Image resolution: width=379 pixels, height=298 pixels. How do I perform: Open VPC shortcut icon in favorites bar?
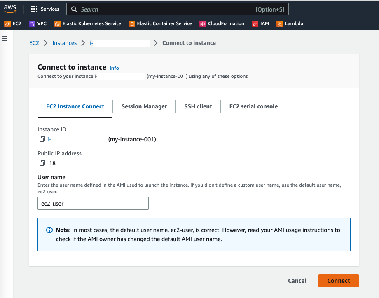tap(32, 24)
